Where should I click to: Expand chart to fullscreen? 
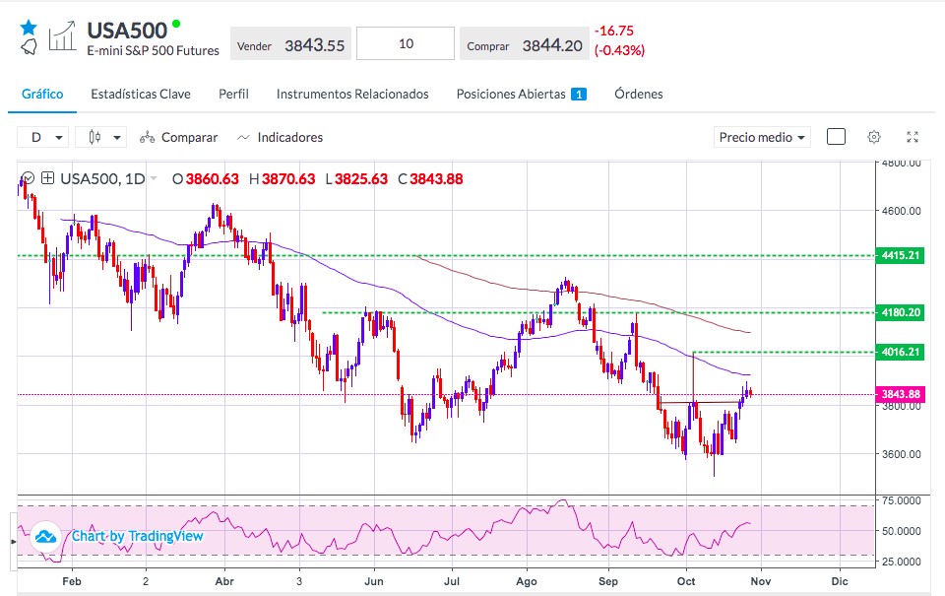point(913,137)
